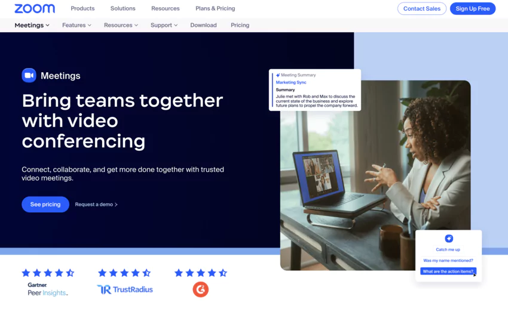
Task: Click the AI Companion sparkle icon
Action: coord(449,239)
